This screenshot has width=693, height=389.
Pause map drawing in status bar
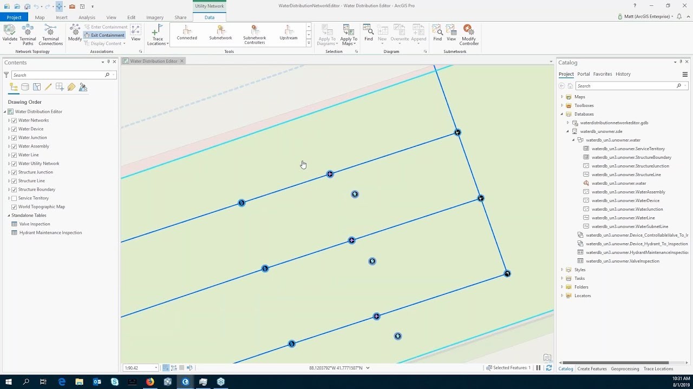[538, 368]
